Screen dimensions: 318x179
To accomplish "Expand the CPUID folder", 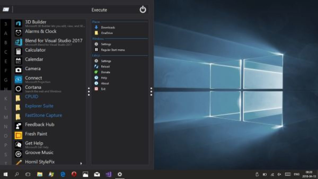I will [x=32, y=97].
